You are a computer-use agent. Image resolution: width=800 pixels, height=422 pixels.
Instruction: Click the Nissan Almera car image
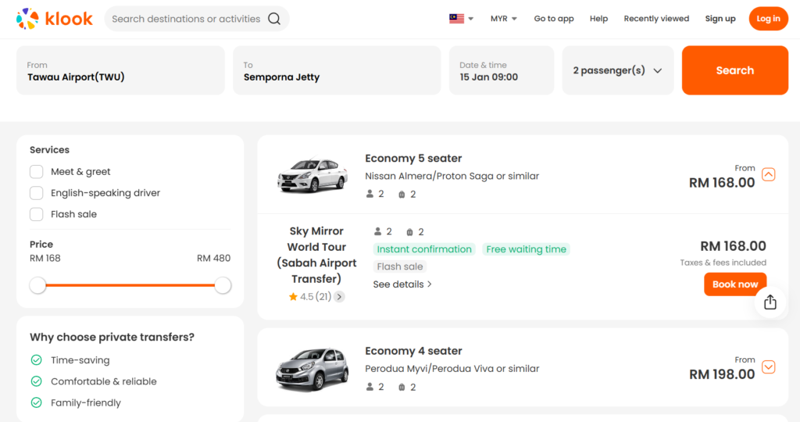tap(312, 176)
